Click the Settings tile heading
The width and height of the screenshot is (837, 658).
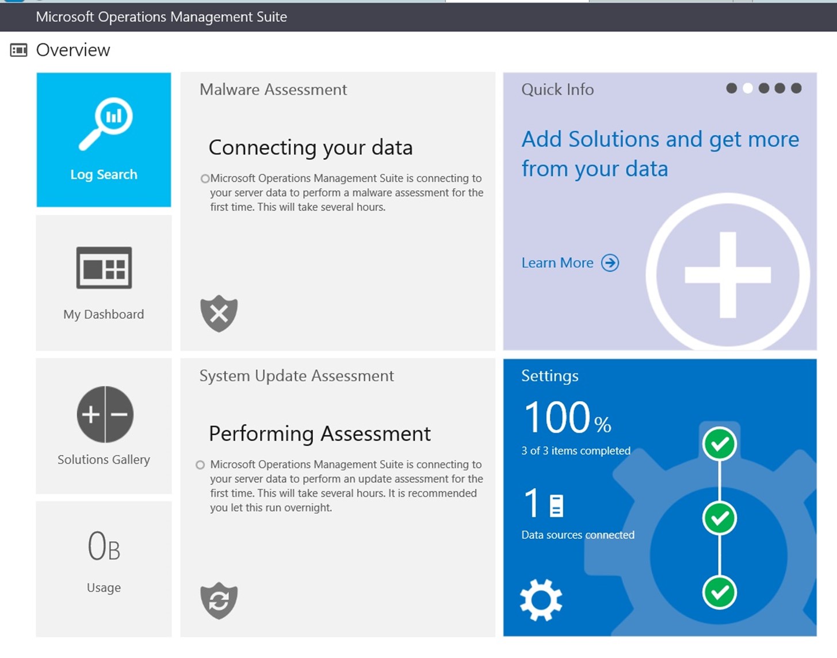(550, 376)
